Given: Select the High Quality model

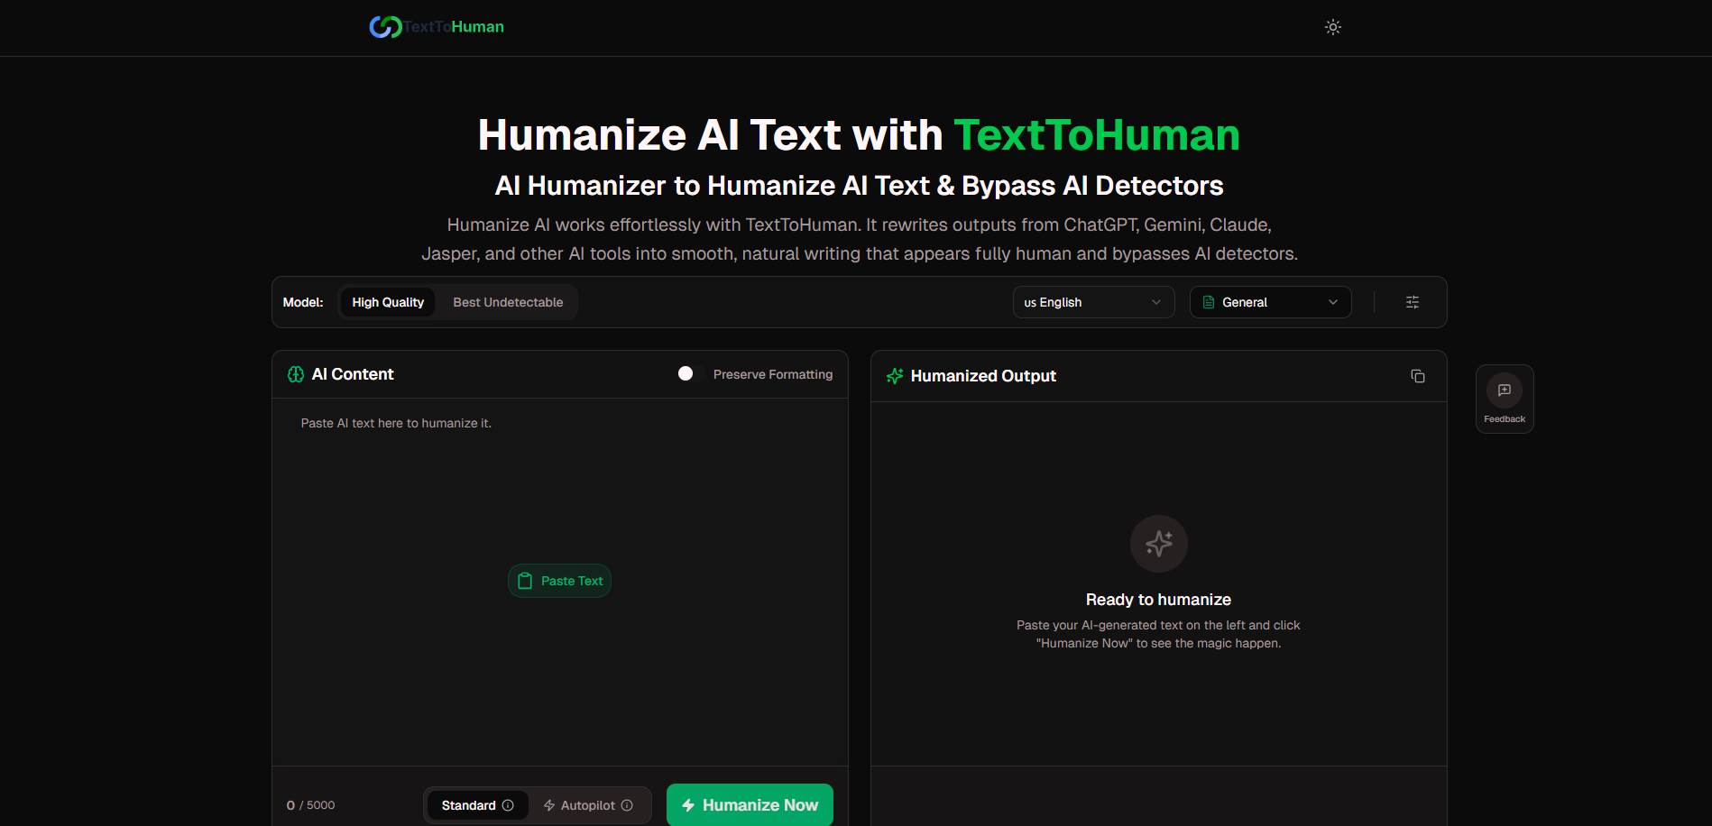Looking at the screenshot, I should point(387,301).
